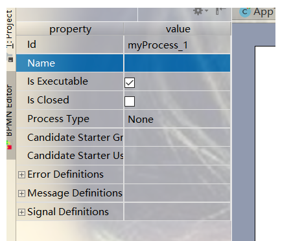Click the hide panel arrow icon
The image size is (291, 241).
220,11
